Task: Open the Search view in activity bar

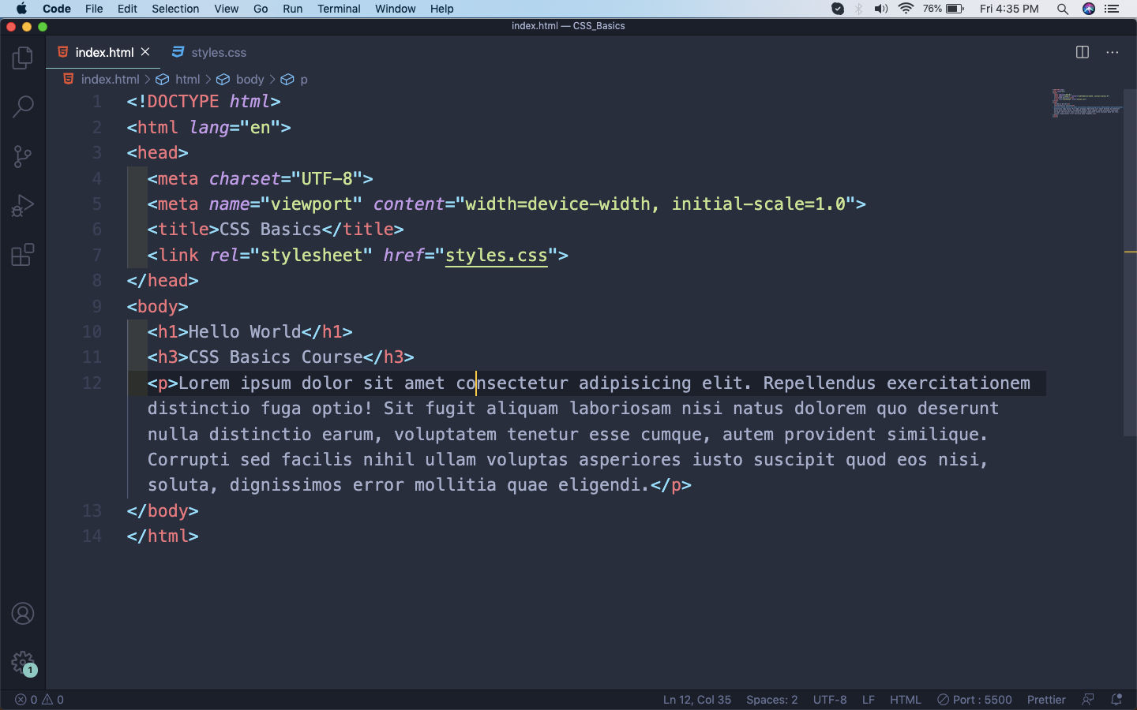Action: click(x=23, y=106)
